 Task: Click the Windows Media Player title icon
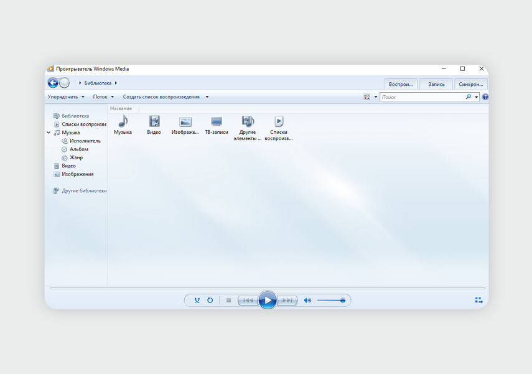[x=50, y=69]
